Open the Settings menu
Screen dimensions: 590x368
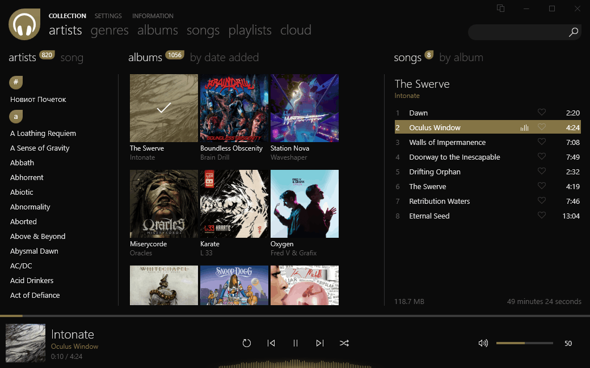point(108,16)
